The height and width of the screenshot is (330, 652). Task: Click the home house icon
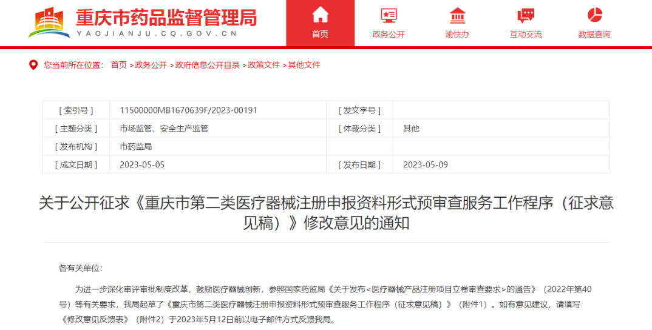tap(320, 15)
